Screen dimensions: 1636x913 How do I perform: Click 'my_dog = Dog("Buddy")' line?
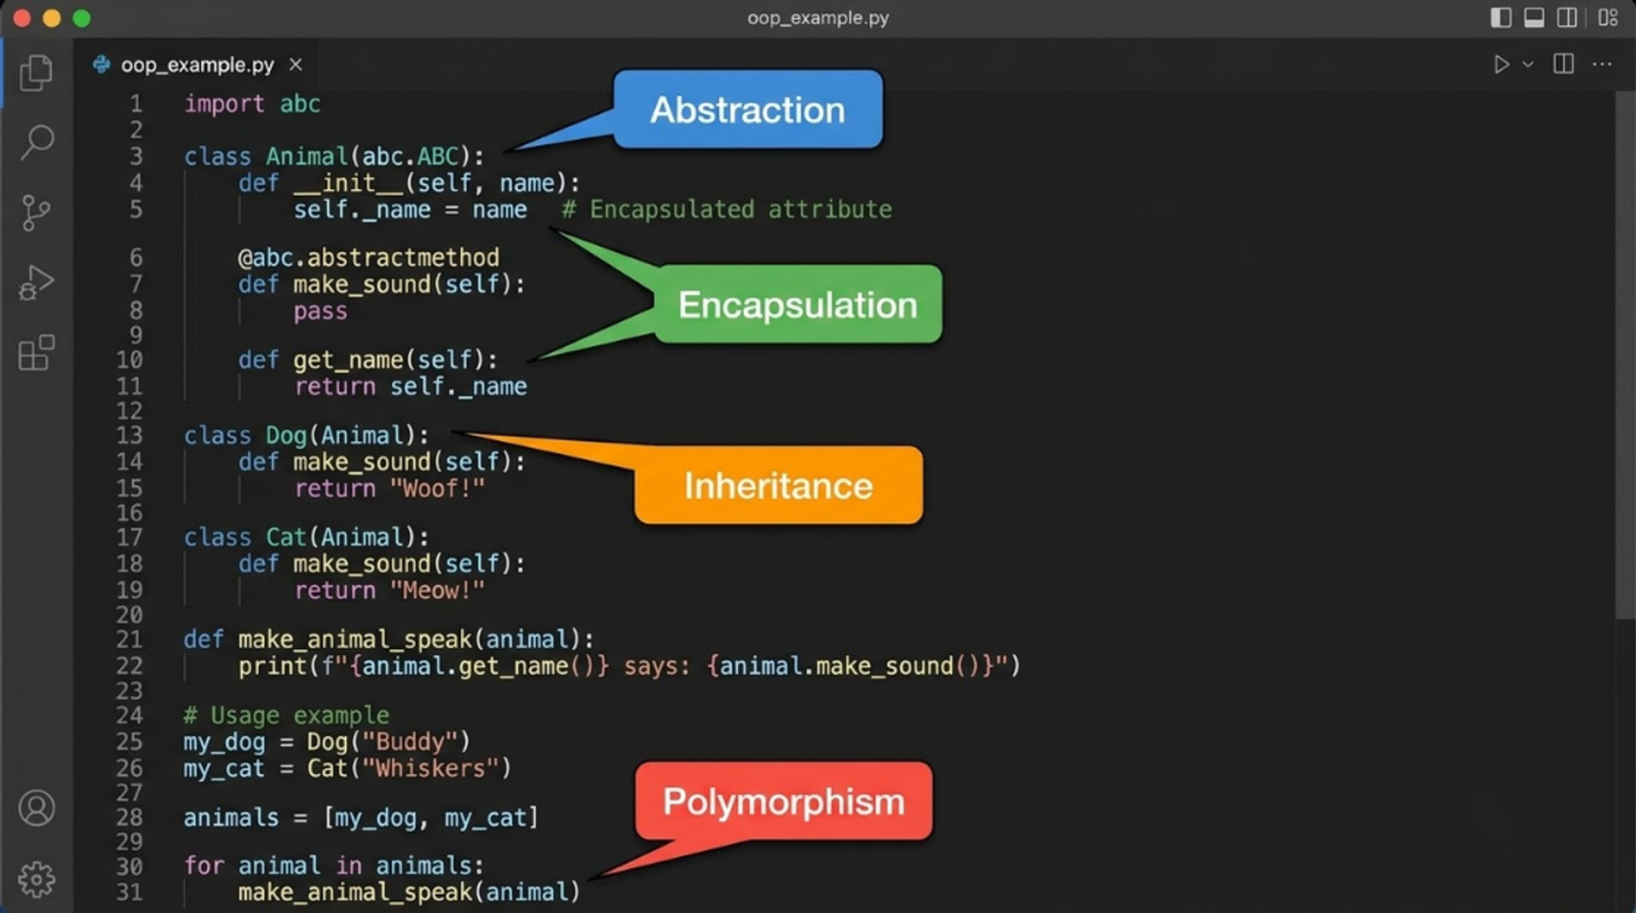click(326, 742)
